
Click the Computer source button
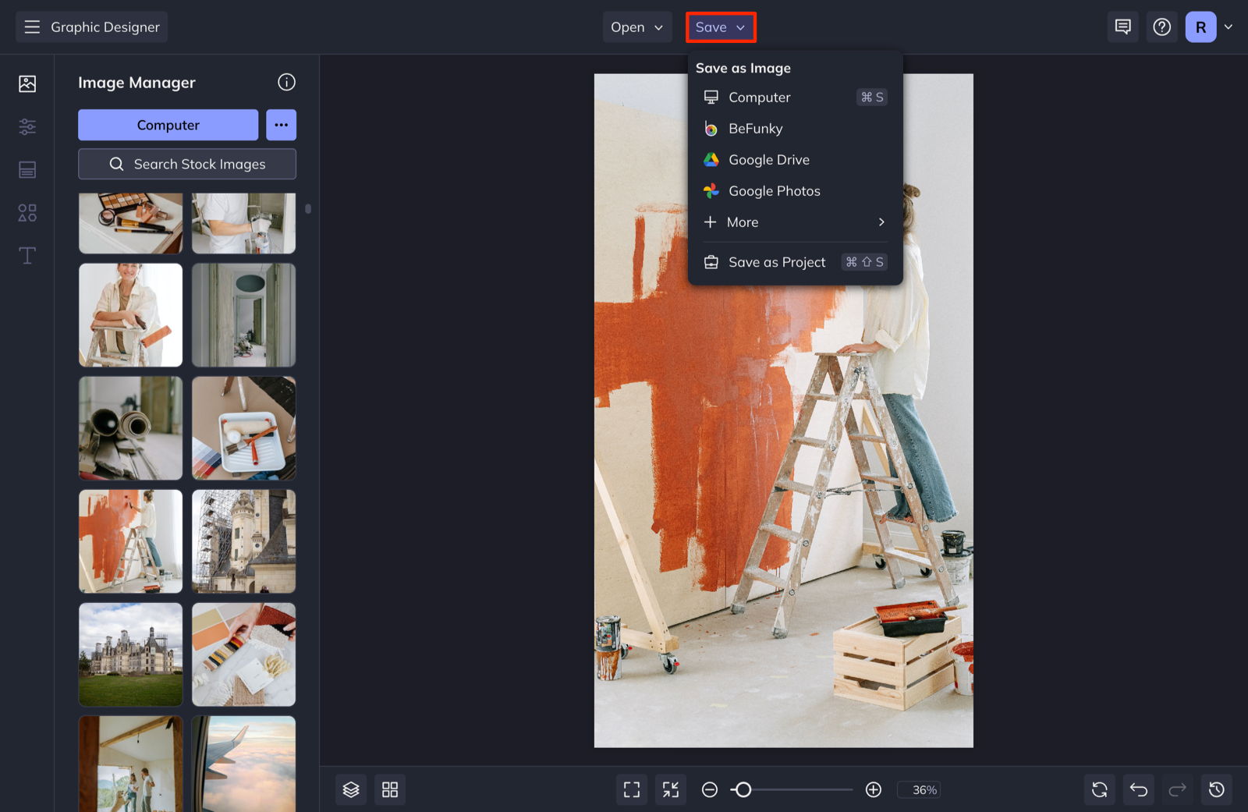(168, 125)
